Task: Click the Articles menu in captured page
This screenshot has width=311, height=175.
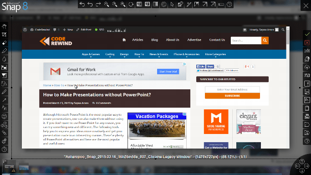Action: click(x=138, y=40)
